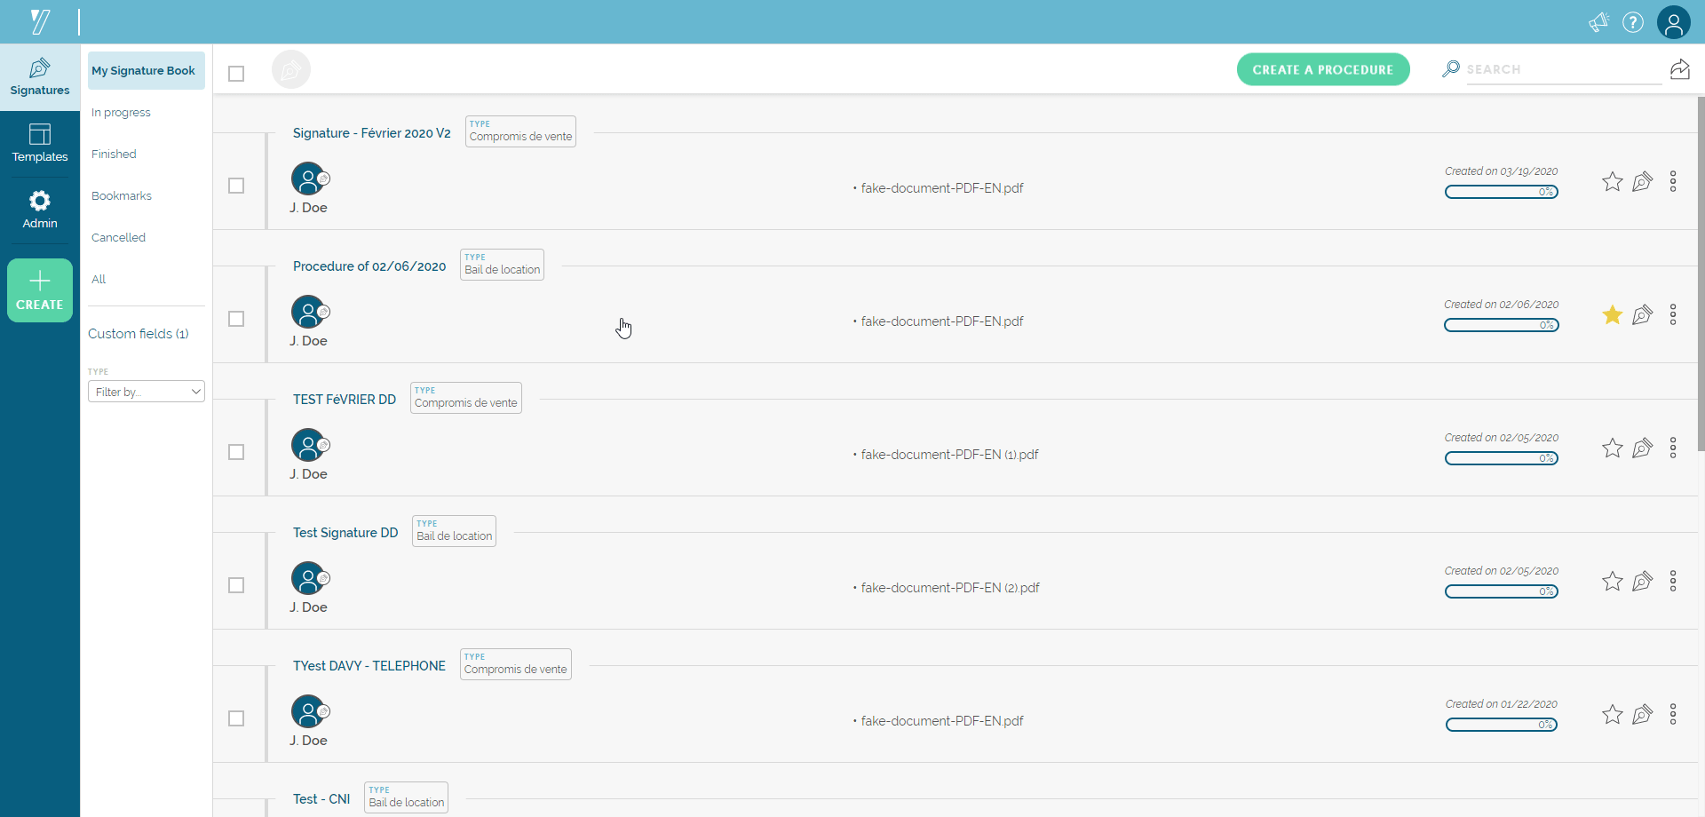This screenshot has height=817, width=1705.
Task: Click the green CREATE button in sidebar
Action: pyautogui.click(x=40, y=290)
